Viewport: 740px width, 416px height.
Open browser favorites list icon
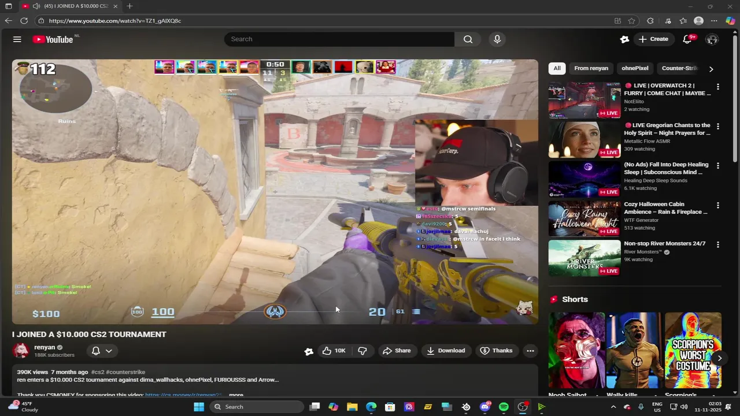(x=683, y=21)
